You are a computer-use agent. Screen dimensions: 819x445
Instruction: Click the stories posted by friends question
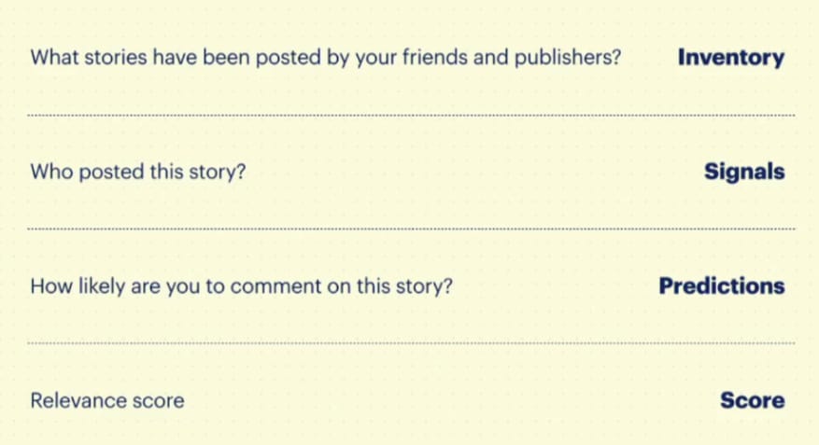(x=325, y=58)
